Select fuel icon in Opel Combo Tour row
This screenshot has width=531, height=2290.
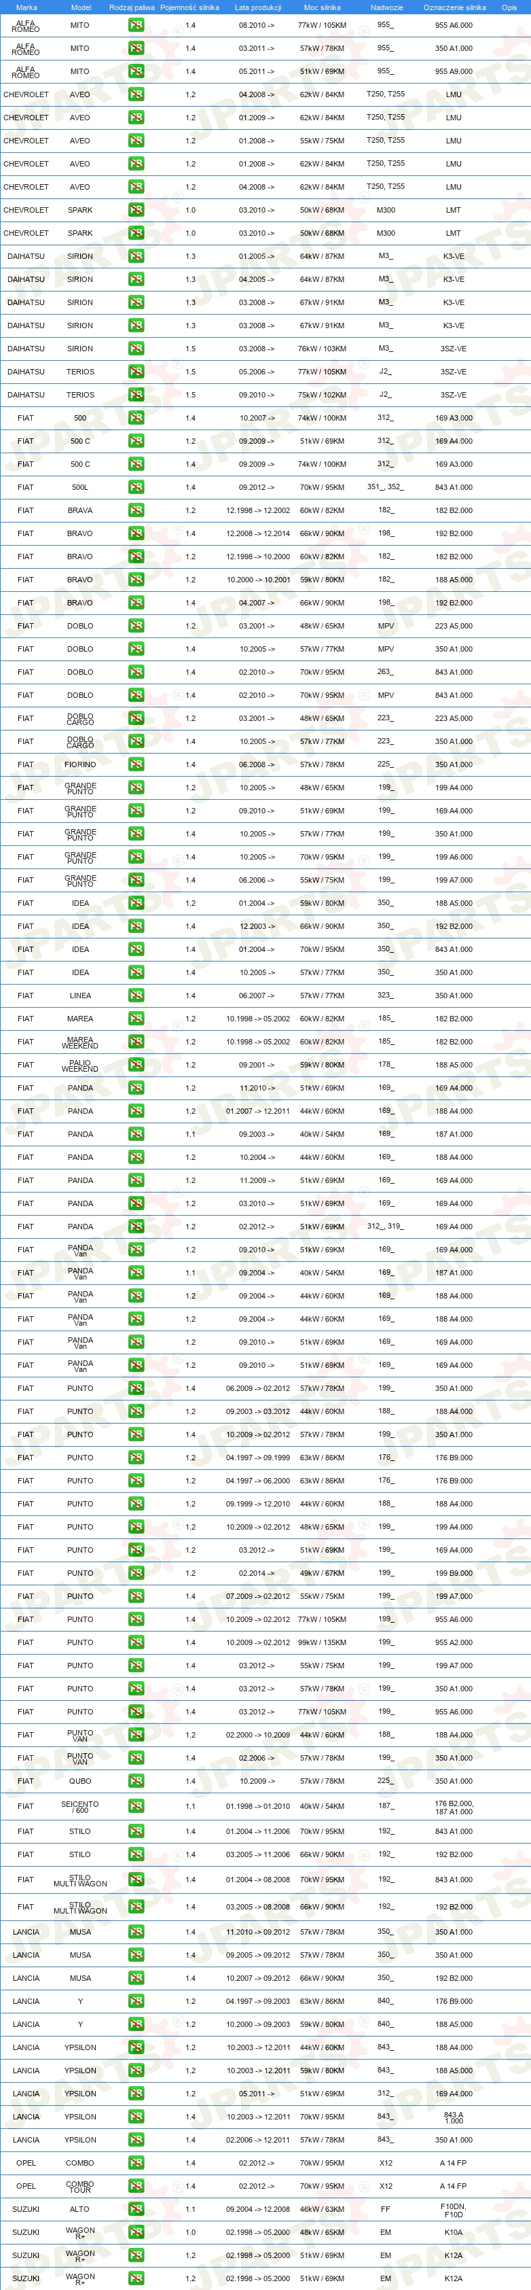pyautogui.click(x=136, y=2186)
